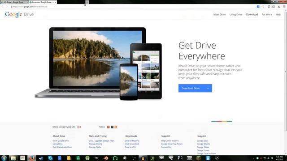Follow via the Twitter icon
The image size is (287, 161).
pyautogui.click(x=112, y=127)
